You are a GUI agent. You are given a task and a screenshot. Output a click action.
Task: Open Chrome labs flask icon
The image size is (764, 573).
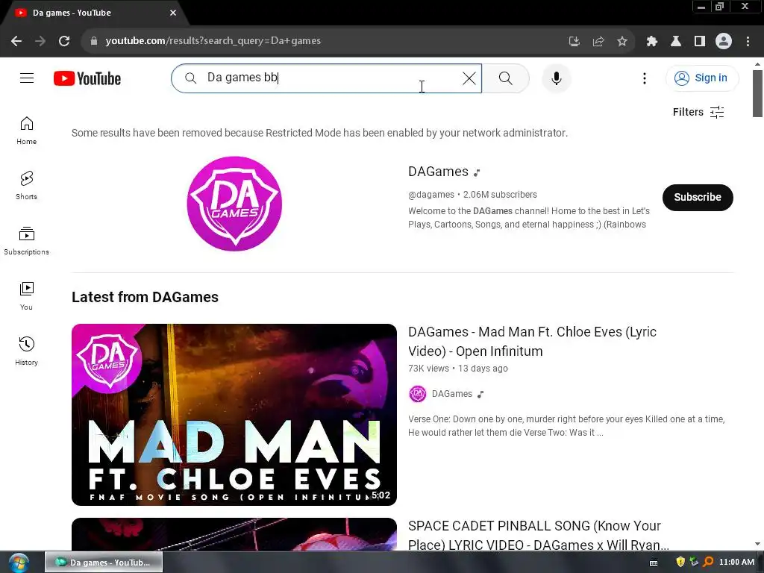click(x=675, y=41)
